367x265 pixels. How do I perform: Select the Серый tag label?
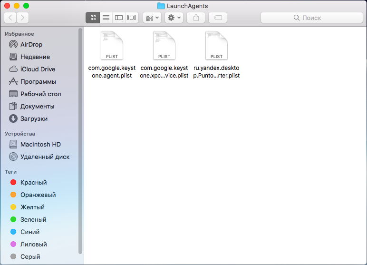(30, 257)
